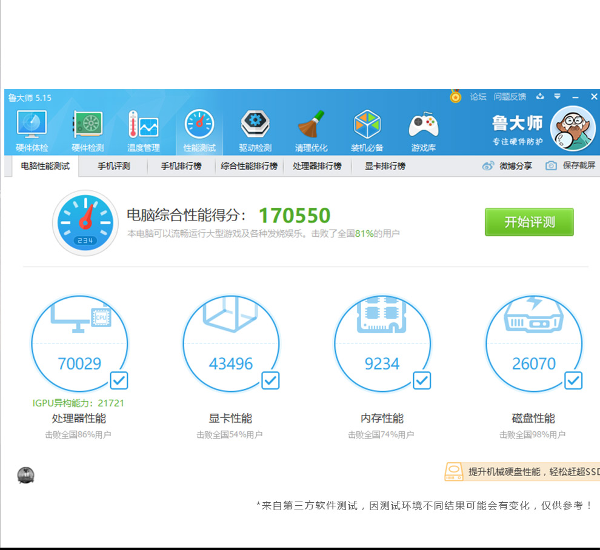The image size is (600, 550).
Task: Click the processor score 70029
Action: click(79, 363)
